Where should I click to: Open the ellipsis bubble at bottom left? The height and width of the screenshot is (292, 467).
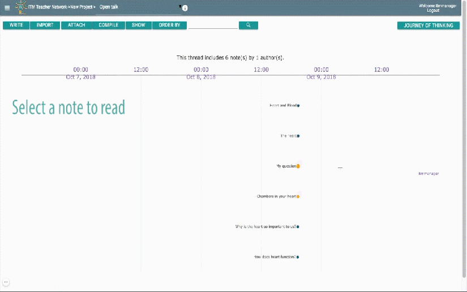(6, 281)
